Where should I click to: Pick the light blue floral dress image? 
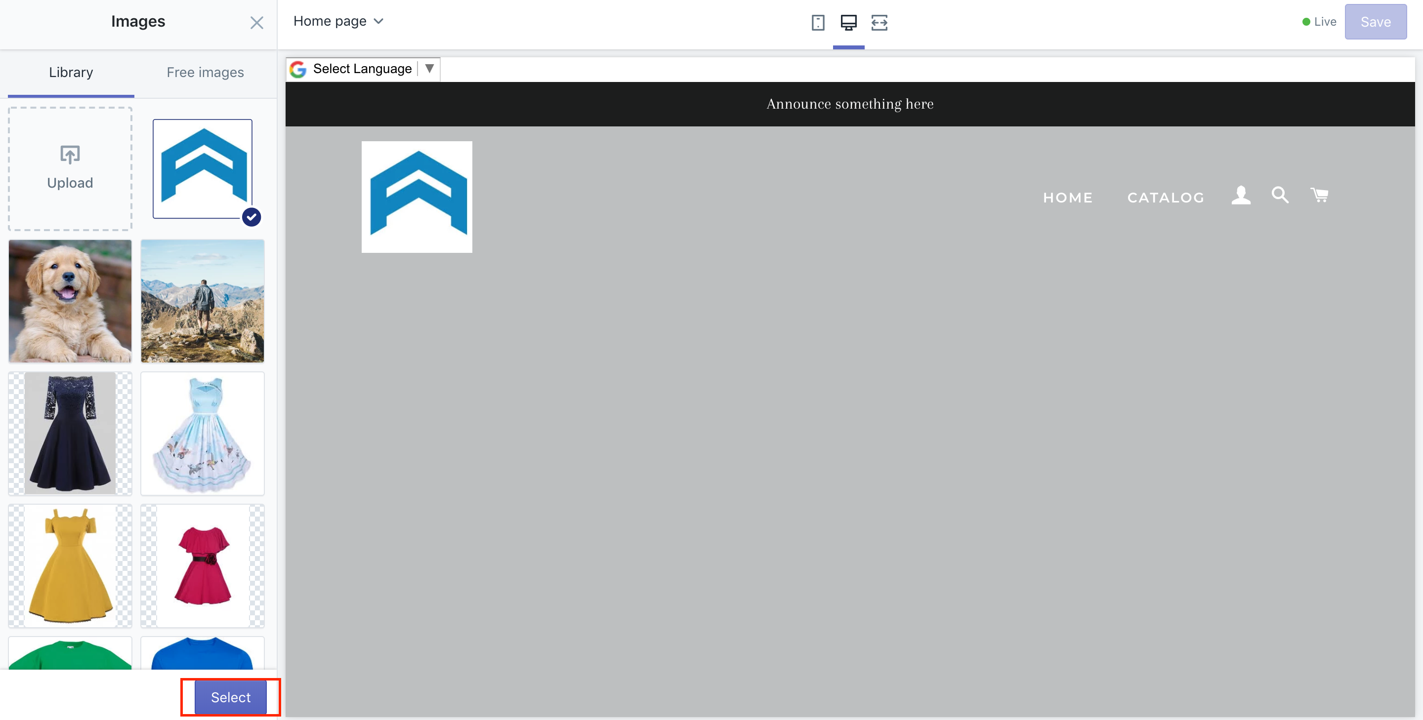[x=203, y=434]
